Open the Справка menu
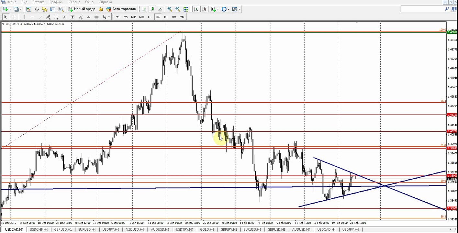Image resolution: width=458 pixels, height=233 pixels. coord(105,2)
